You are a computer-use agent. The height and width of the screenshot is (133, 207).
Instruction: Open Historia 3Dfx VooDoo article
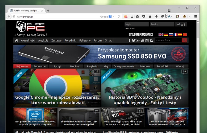click(x=145, y=88)
